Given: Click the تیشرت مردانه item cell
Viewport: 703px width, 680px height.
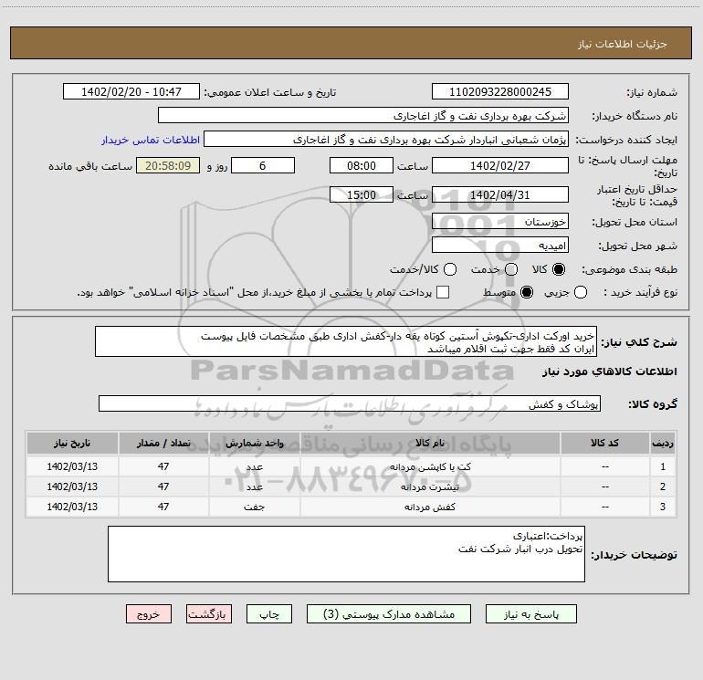Looking at the screenshot, I should pyautogui.click(x=430, y=486).
